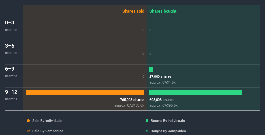The image size is (265, 135).
Task: Click the 3–6 months shares sold zero
Action: 143,53
